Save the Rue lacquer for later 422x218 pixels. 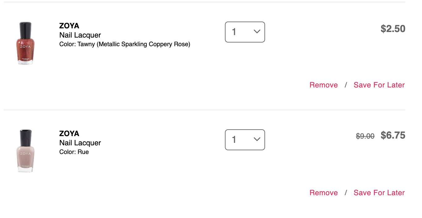click(x=379, y=193)
